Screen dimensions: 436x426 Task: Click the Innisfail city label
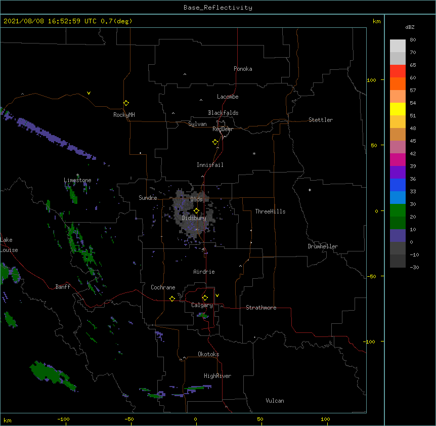210,165
